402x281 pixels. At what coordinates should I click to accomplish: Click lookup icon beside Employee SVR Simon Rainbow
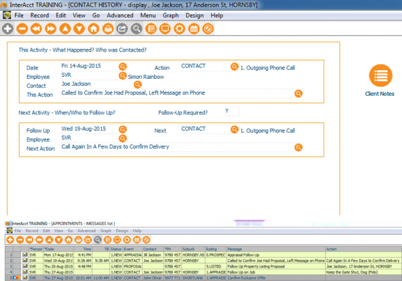123,76
